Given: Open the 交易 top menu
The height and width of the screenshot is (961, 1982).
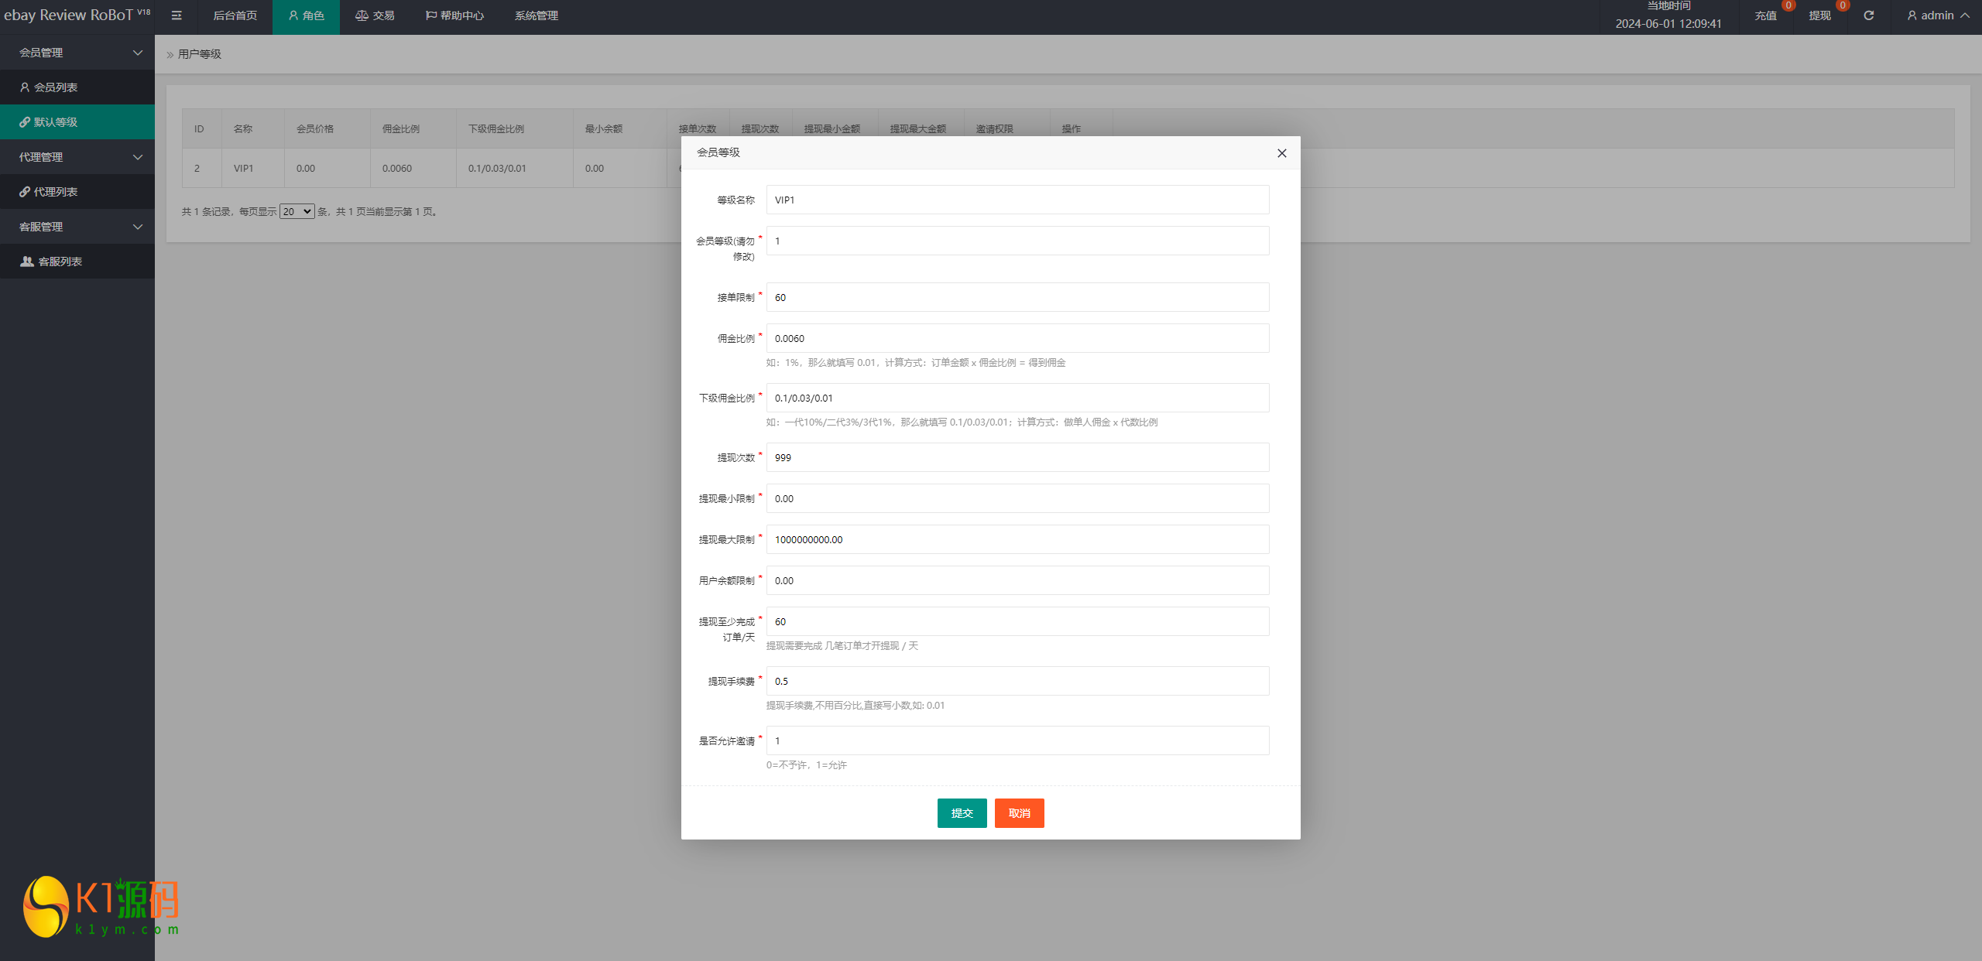Looking at the screenshot, I should 375,15.
